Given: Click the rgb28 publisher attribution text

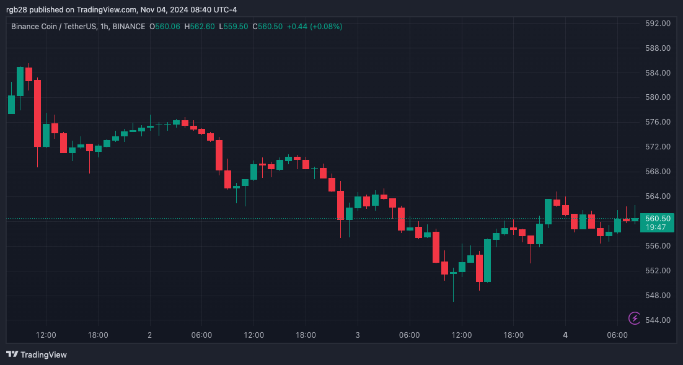Looking at the screenshot, I should (x=15, y=9).
